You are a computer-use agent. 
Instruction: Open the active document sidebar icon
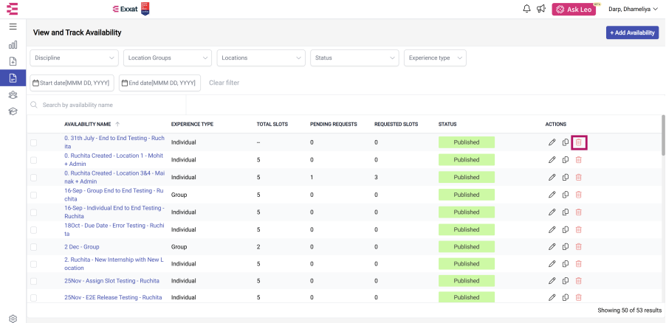coord(13,77)
